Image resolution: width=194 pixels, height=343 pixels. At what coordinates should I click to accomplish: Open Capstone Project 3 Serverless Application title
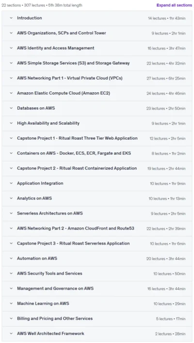click(73, 244)
